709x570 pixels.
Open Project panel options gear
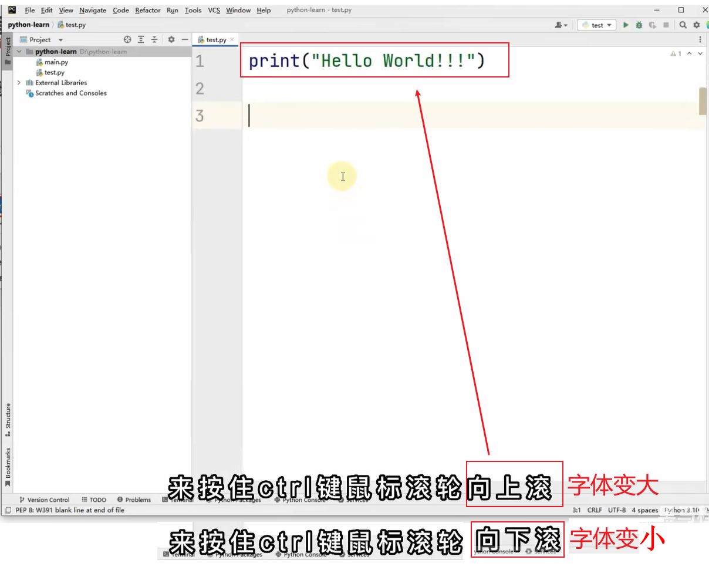point(171,39)
